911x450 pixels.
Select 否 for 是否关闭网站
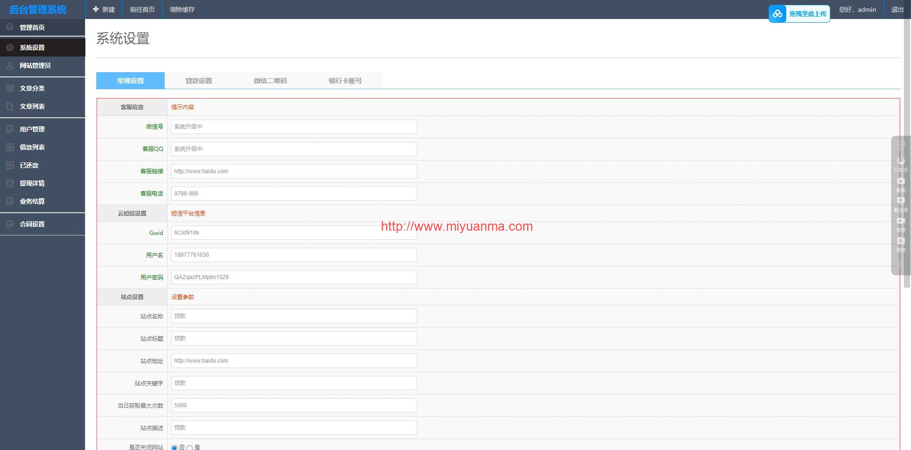(x=174, y=448)
